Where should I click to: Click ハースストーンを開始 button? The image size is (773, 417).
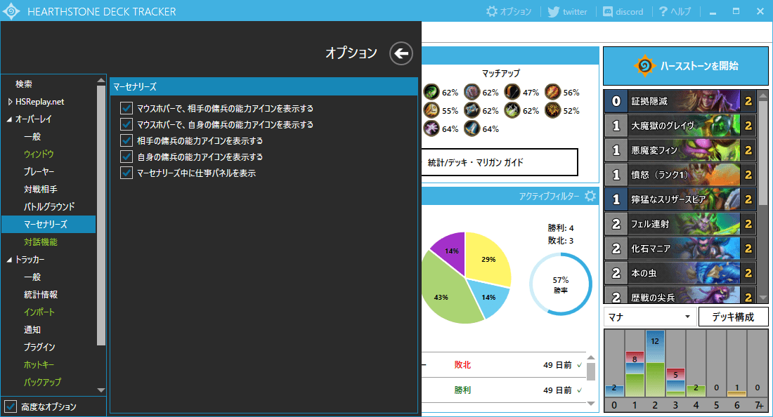pyautogui.click(x=686, y=66)
